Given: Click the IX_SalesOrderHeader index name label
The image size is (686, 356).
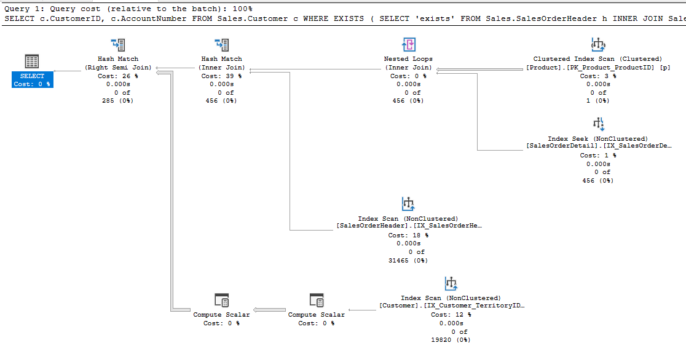Looking at the screenshot, I should coord(409,226).
